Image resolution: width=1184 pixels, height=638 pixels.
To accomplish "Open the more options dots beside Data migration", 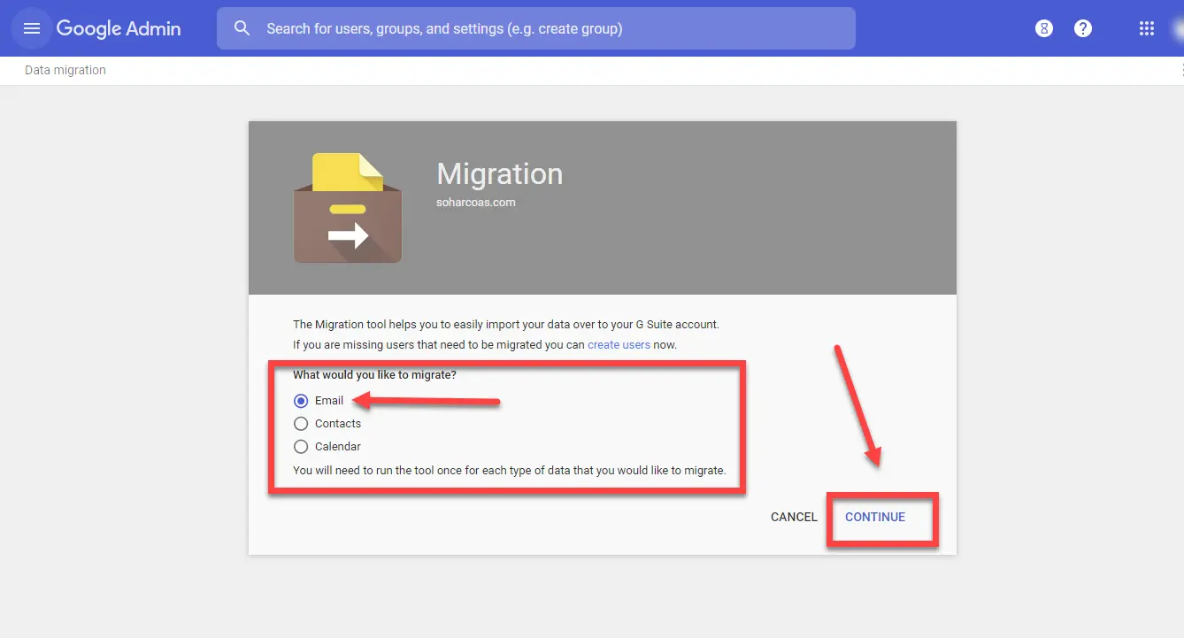I will pyautogui.click(x=1181, y=70).
